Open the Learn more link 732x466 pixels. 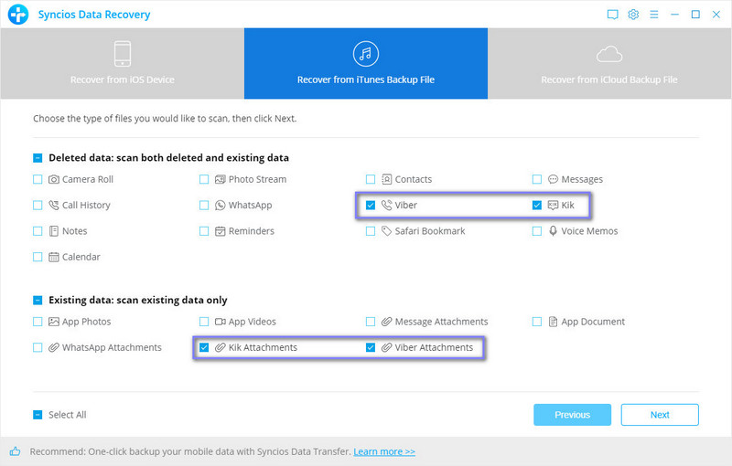pyautogui.click(x=384, y=451)
